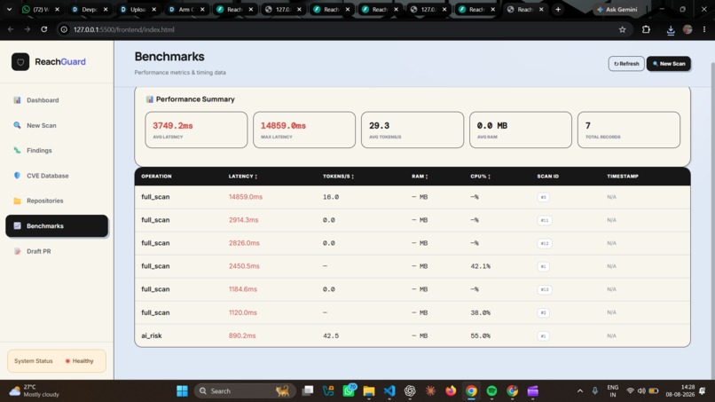The image size is (715, 402).
Task: Click the CVE Database shield icon
Action: point(18,175)
